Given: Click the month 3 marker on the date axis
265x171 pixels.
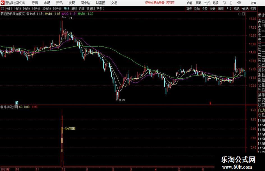Looking at the screenshot, I should [131, 169].
